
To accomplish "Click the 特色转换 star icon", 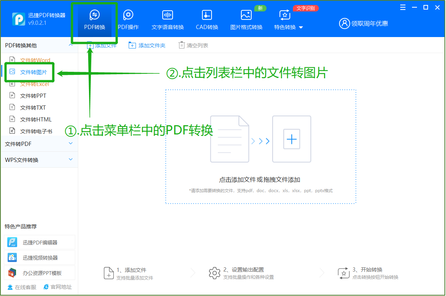I will (x=285, y=15).
